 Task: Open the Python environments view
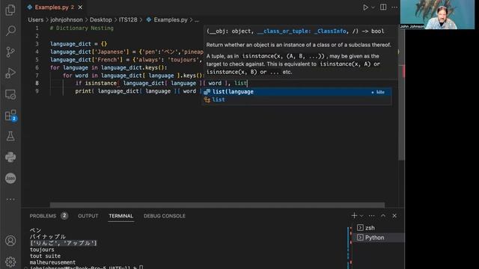pos(10,158)
